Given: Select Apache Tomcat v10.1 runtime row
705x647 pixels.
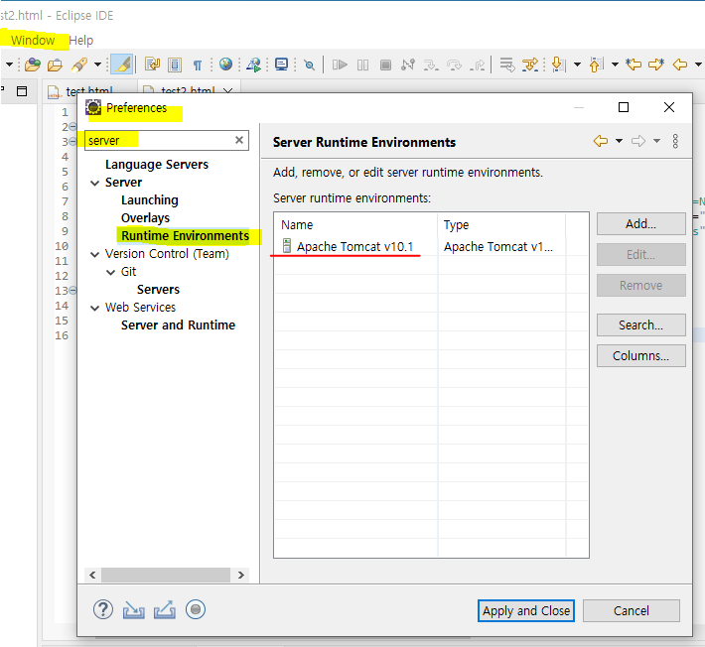Looking at the screenshot, I should (x=431, y=247).
